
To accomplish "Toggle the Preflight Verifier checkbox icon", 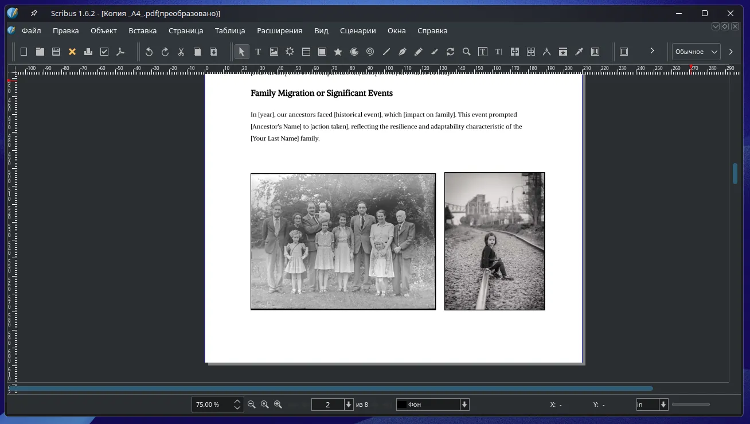I will pos(104,52).
